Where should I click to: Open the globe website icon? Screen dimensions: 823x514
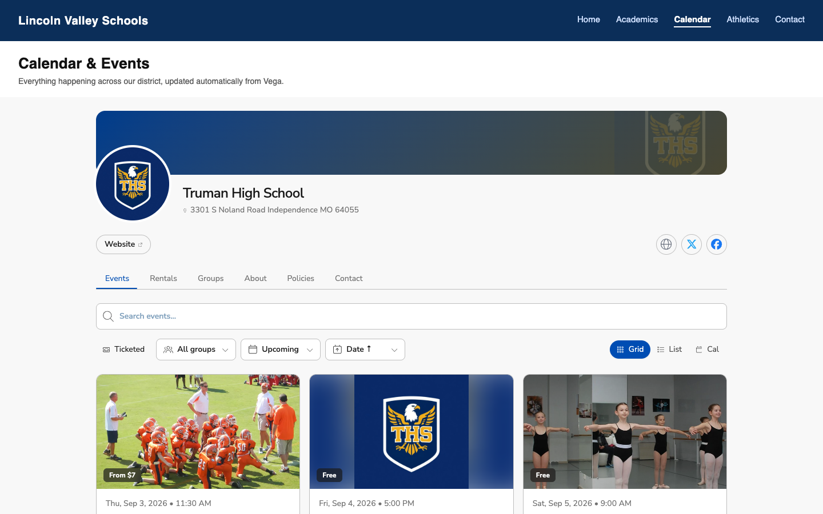(666, 244)
